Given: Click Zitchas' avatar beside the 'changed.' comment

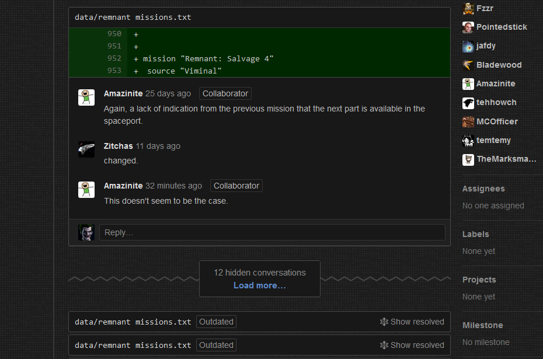Looking at the screenshot, I should click(x=86, y=149).
